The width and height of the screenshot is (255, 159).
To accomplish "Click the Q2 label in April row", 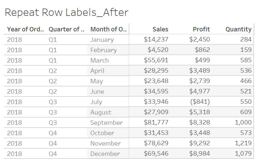I will click(x=53, y=71).
